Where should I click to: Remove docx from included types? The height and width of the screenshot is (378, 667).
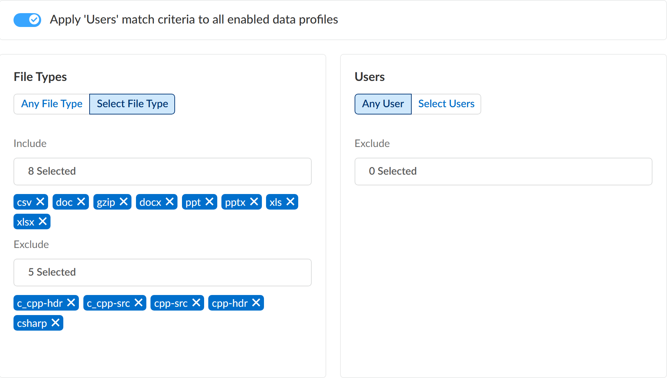tap(170, 202)
